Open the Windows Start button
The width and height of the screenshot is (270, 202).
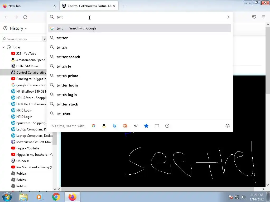(x=7, y=197)
